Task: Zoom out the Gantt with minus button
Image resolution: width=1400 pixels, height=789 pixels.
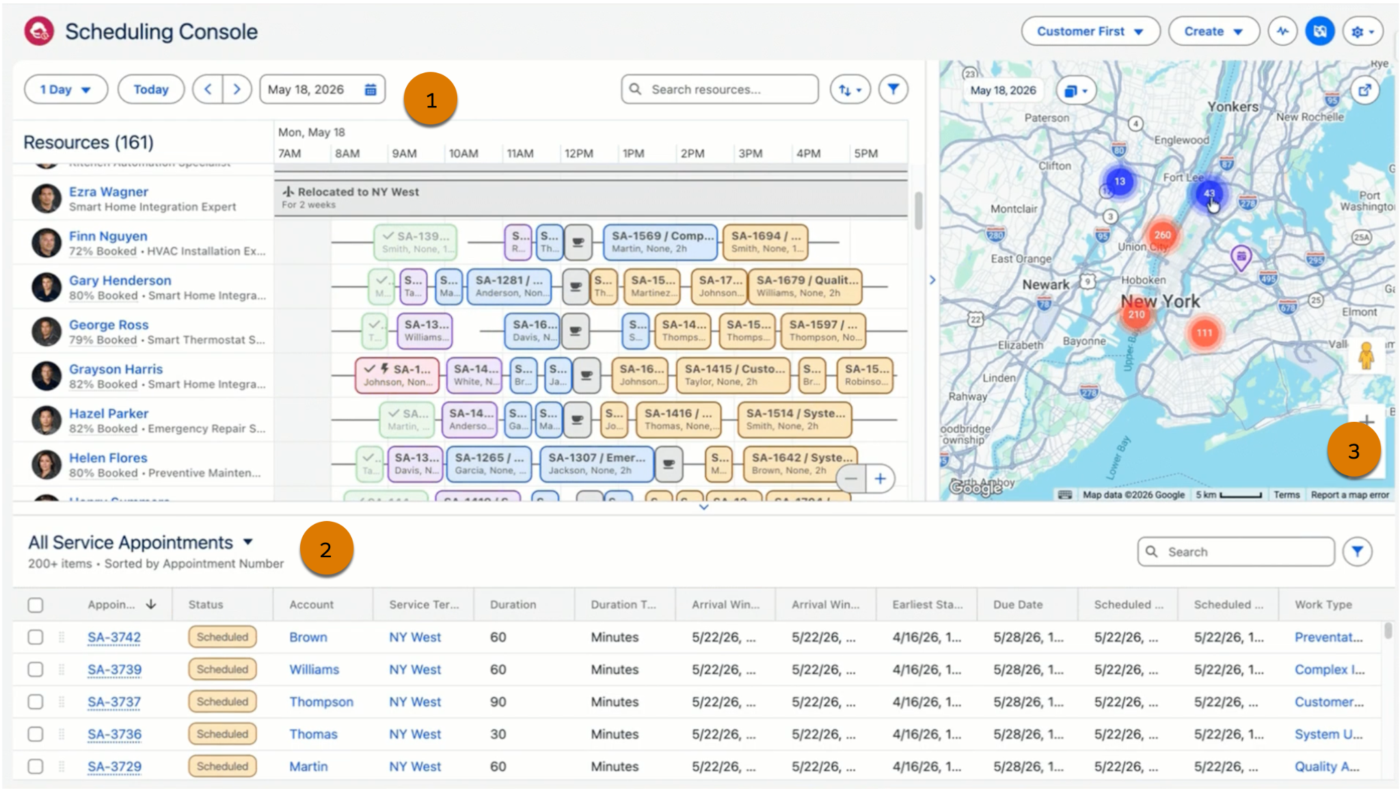Action: point(851,479)
